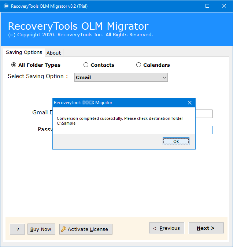233x247 pixels.
Task: Click the Password input field
Action: [204, 130]
